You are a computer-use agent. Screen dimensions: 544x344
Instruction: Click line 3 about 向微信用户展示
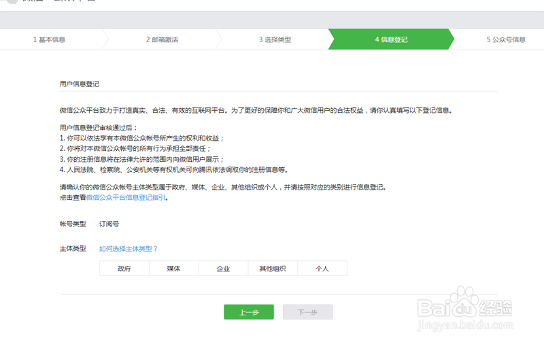[141, 159]
